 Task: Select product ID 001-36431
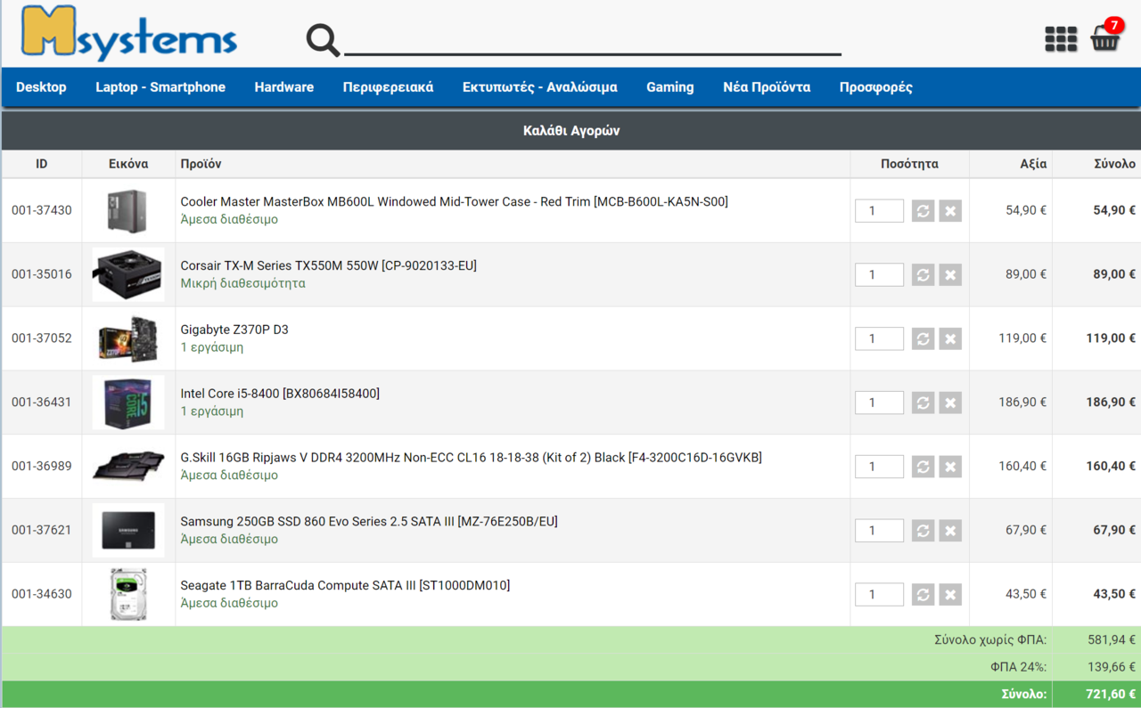[42, 403]
